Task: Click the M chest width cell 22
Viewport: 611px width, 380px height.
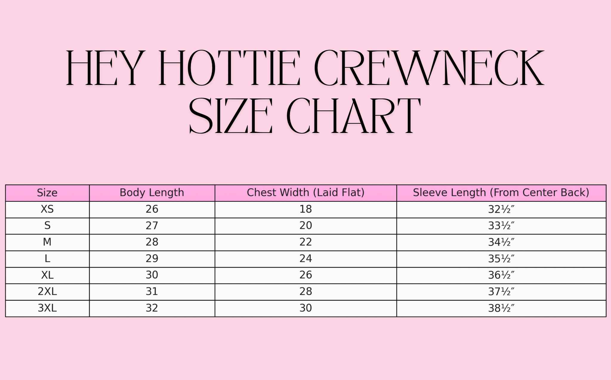Action: (x=305, y=242)
